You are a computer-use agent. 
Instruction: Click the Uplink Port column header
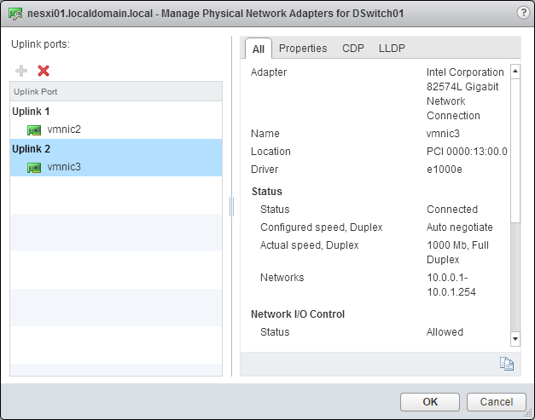click(x=116, y=92)
